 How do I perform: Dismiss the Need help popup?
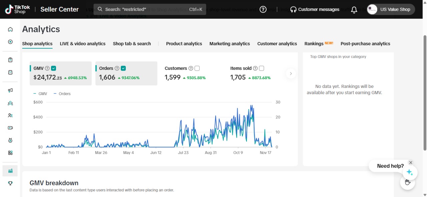(x=411, y=162)
